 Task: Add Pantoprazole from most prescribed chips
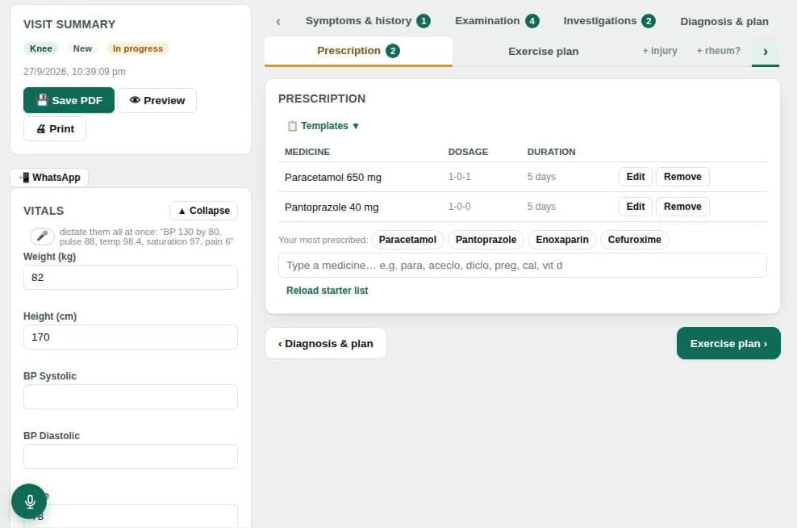[486, 240]
